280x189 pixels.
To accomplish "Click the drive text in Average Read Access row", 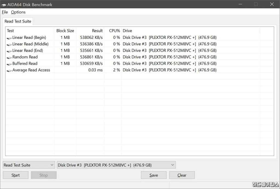I will 170,70.
